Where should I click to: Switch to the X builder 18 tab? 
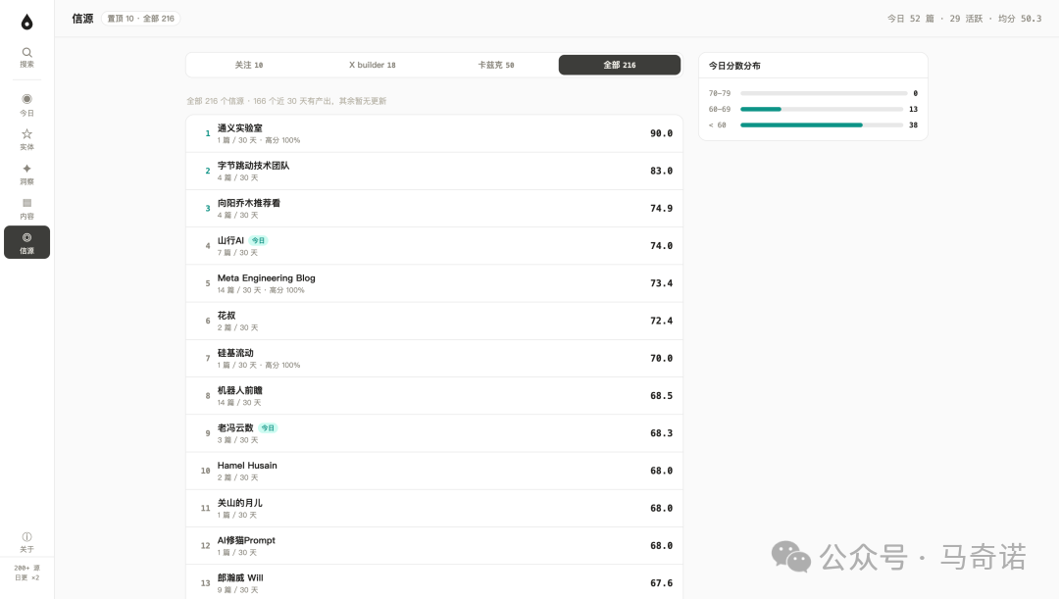(x=373, y=65)
